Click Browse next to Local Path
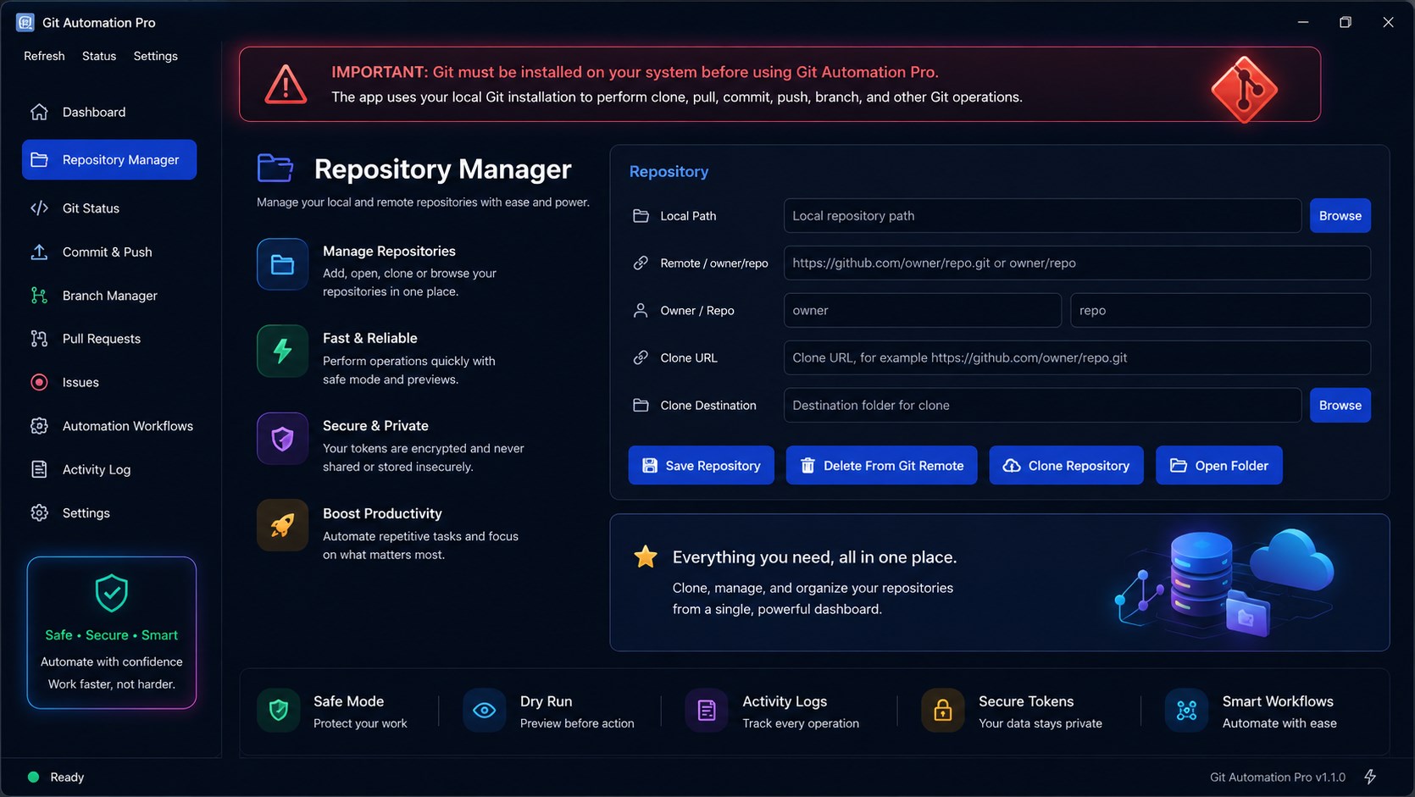 coord(1340,215)
